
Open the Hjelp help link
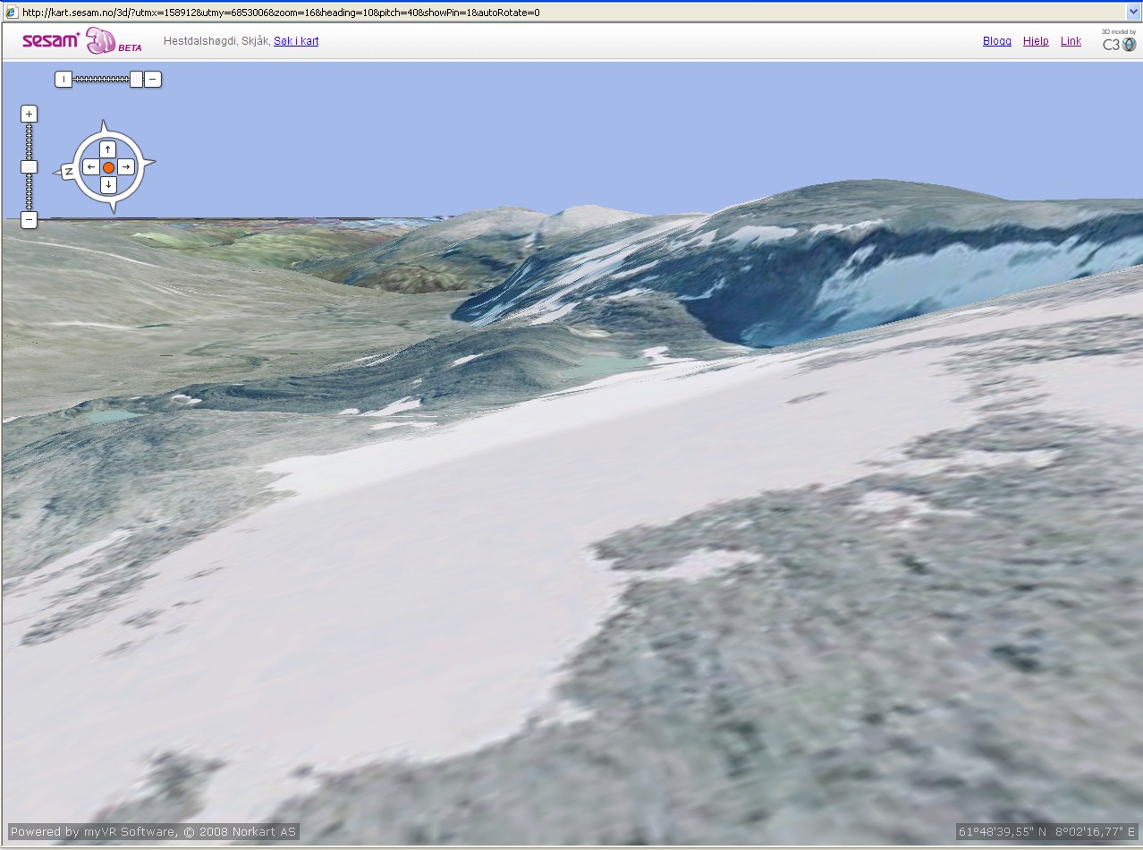click(1036, 41)
